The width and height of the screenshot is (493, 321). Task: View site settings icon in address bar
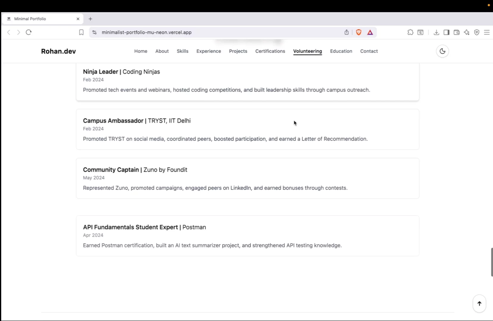coord(94,32)
